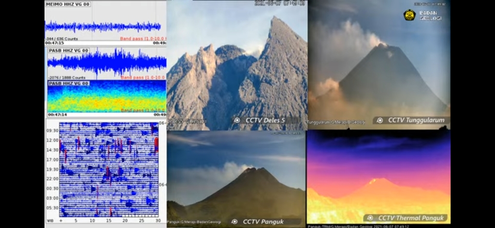The height and width of the screenshot is (228, 495).
Task: Click the 19:30 row label on helicorder
Action: (52, 170)
